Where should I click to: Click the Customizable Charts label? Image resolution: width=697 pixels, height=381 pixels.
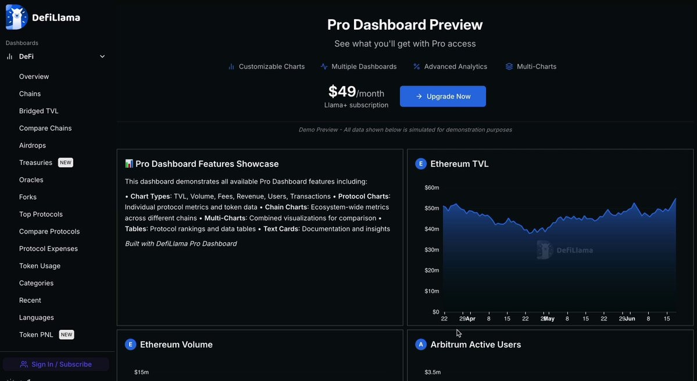click(x=271, y=67)
